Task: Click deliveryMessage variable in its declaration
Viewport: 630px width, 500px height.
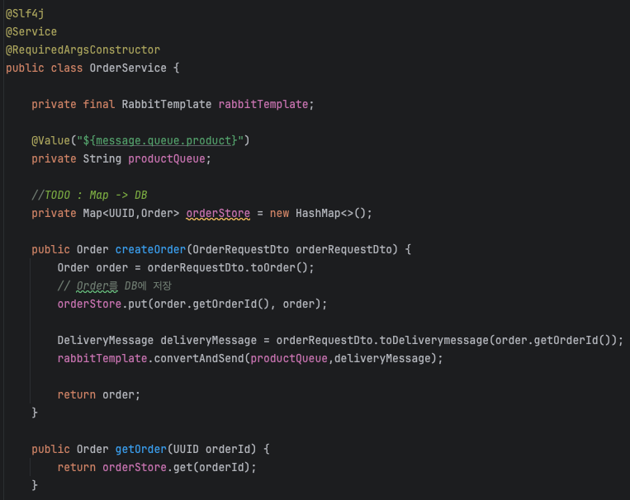Action: 209,340
